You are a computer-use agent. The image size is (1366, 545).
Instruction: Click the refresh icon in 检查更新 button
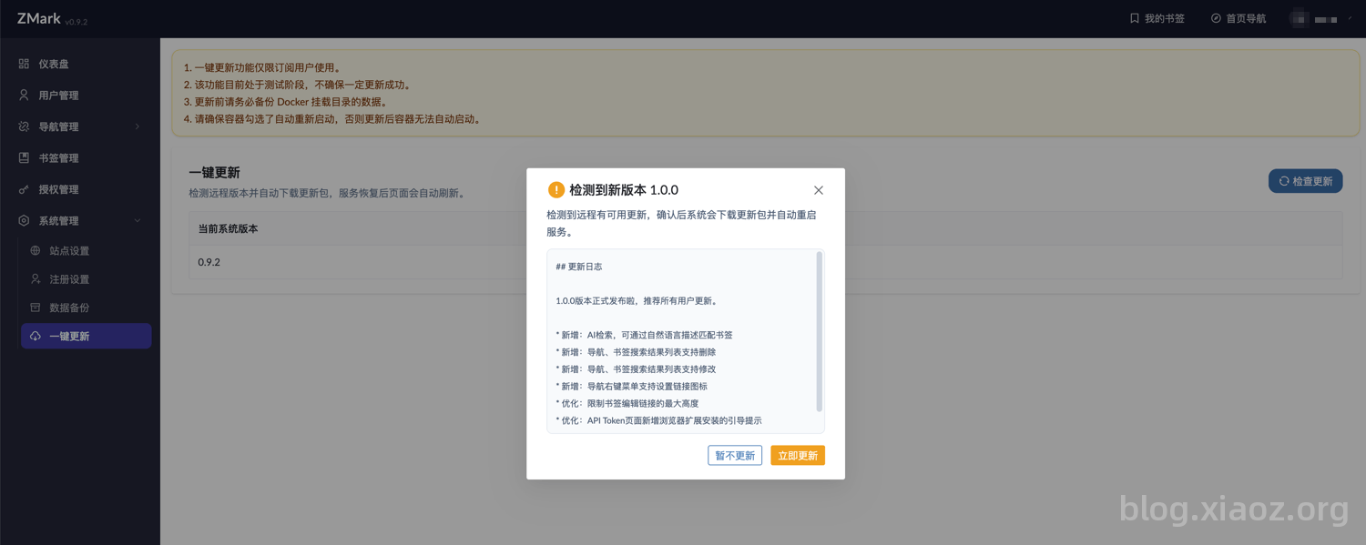click(1284, 181)
